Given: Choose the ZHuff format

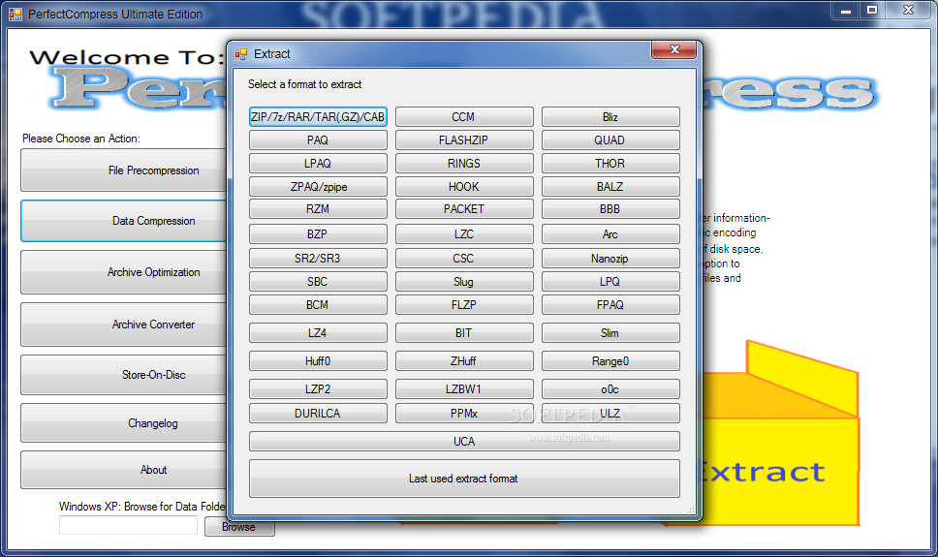Looking at the screenshot, I should point(464,360).
